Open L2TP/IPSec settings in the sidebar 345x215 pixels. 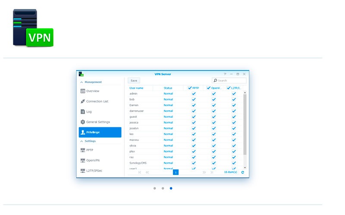click(x=100, y=171)
